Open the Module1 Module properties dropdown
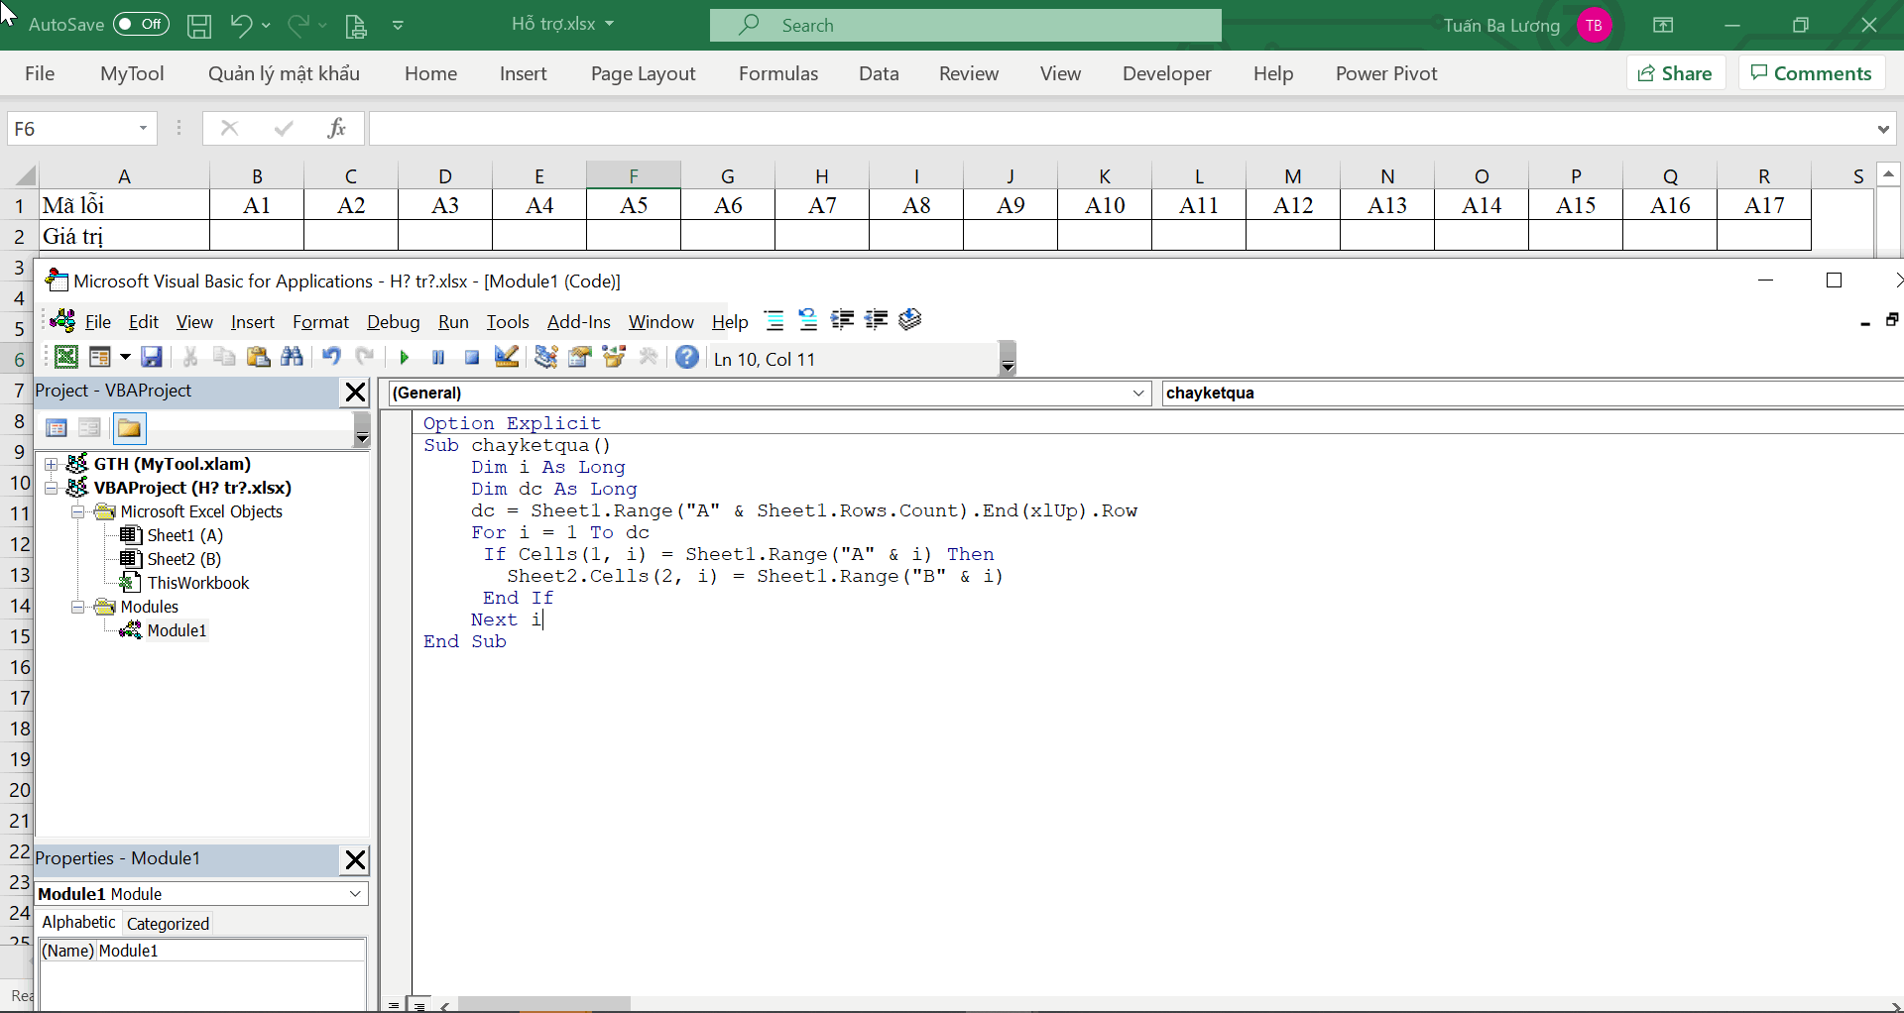 tap(355, 894)
